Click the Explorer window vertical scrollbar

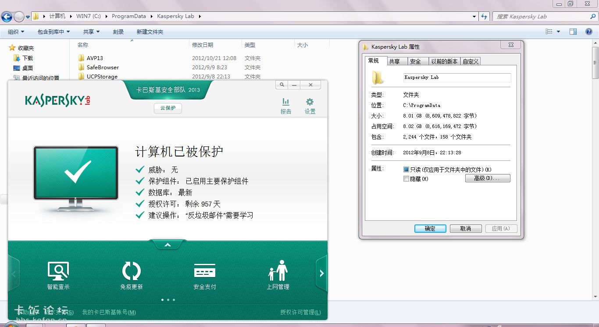pos(595,169)
